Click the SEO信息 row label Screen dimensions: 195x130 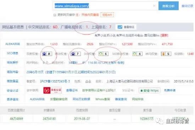[12, 53]
